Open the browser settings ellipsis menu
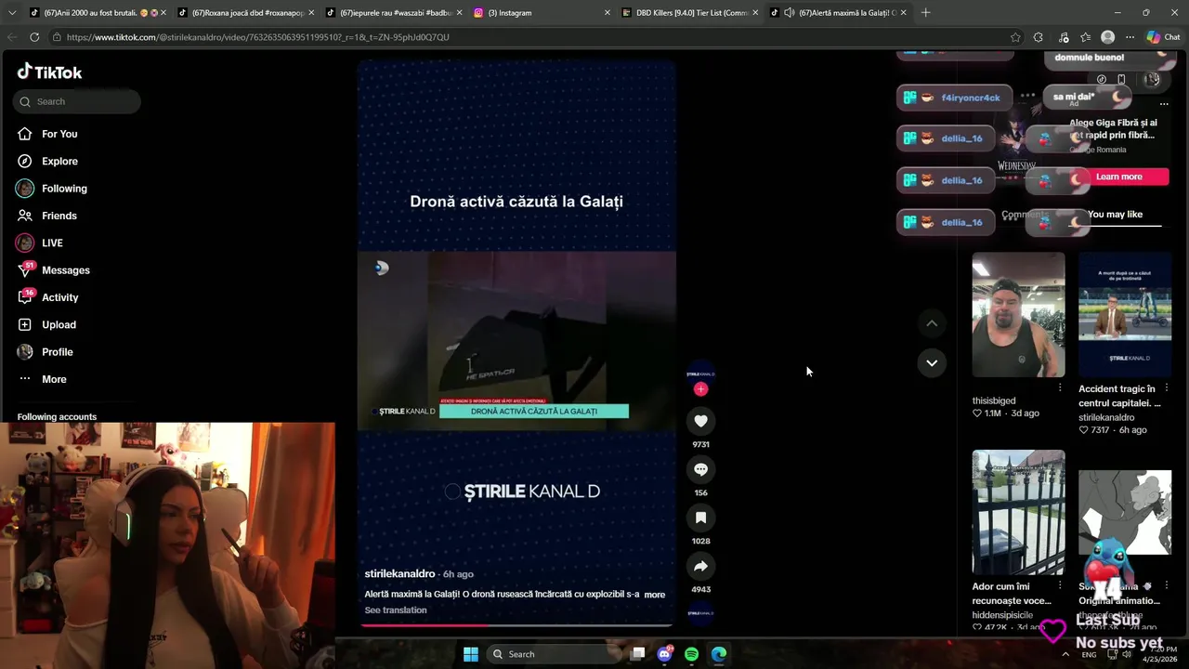Image resolution: width=1189 pixels, height=669 pixels. click(1130, 37)
